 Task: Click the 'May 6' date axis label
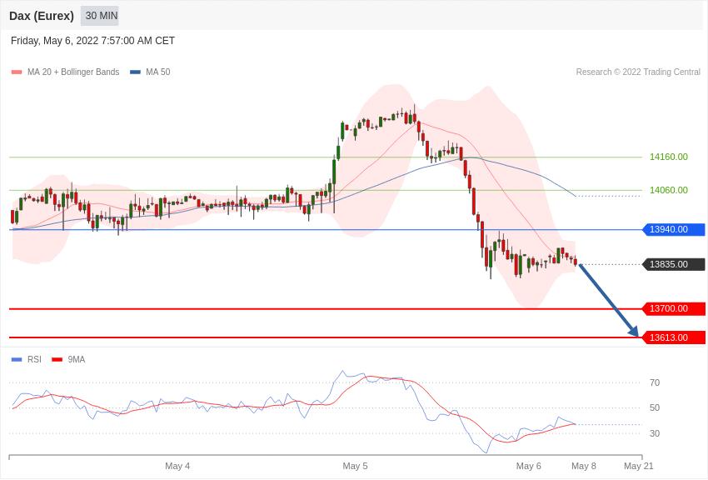point(529,466)
